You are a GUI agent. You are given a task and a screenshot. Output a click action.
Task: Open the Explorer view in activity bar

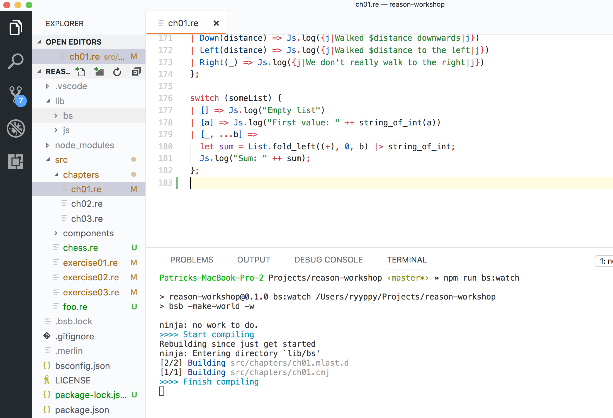16,28
